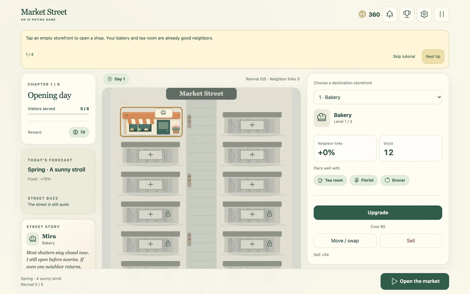The width and height of the screenshot is (470, 294).
Task: Click the 'Food · +10%' forecast bonus text
Action: click(39, 179)
